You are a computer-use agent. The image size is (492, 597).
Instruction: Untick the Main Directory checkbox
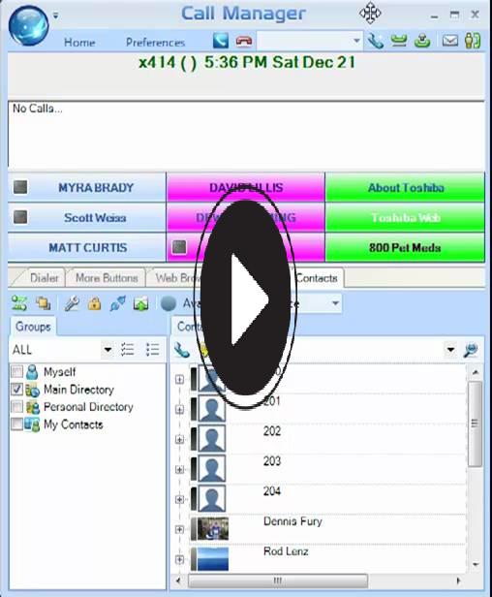[x=17, y=390]
